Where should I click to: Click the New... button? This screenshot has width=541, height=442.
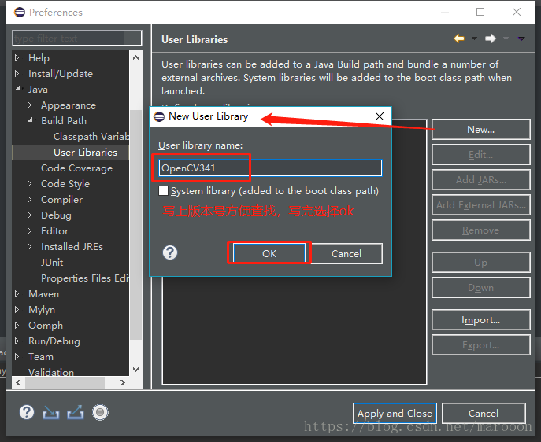(480, 130)
